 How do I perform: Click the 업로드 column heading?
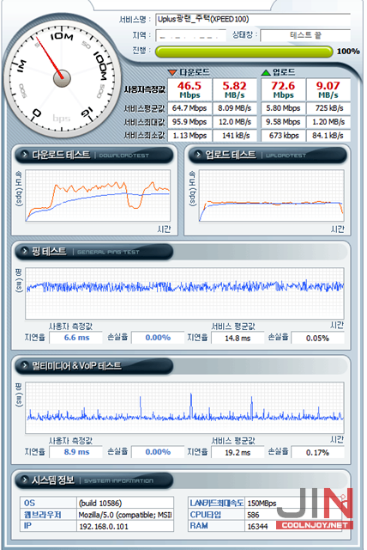pyautogui.click(x=284, y=72)
